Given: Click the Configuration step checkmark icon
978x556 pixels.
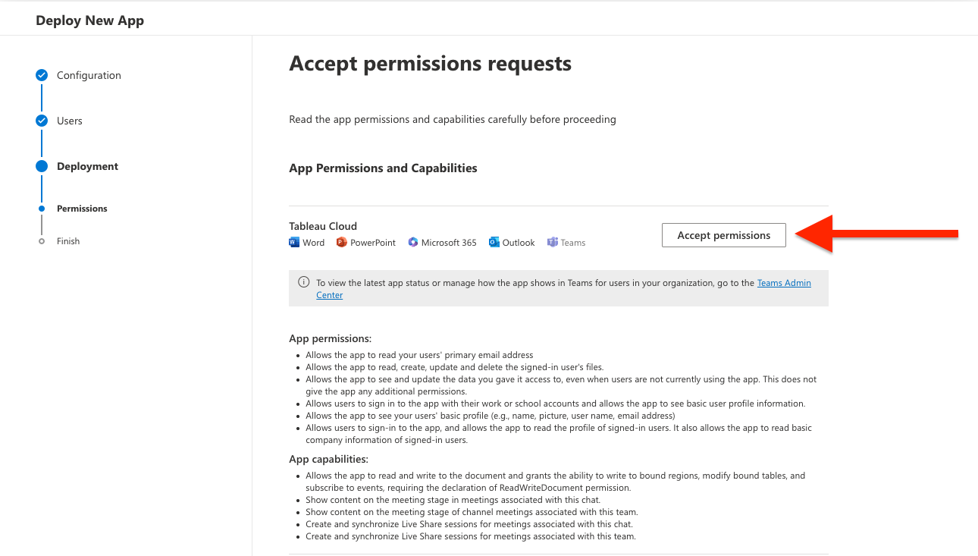Looking at the screenshot, I should (42, 75).
